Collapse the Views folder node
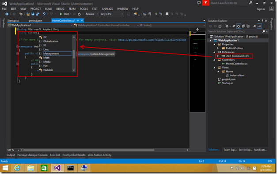 (x=214, y=68)
